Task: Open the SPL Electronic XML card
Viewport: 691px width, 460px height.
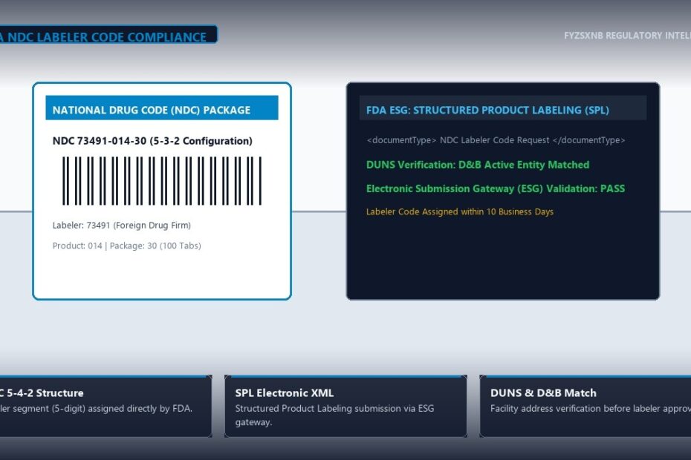Action: click(x=345, y=406)
